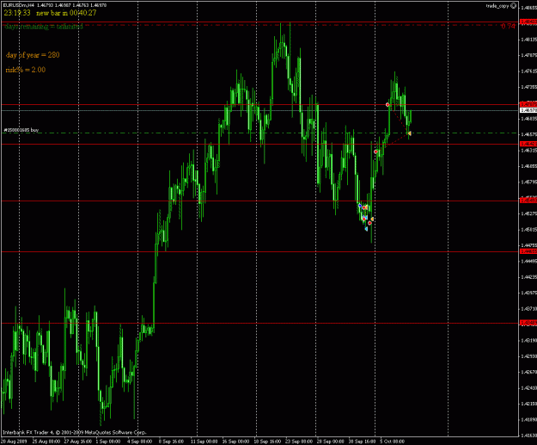The width and height of the screenshot is (537, 445).
Task: Click the red 0.74 value label
Action: pos(508,26)
